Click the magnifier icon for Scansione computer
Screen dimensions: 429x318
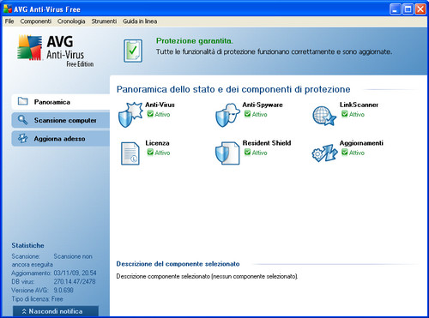(22, 120)
